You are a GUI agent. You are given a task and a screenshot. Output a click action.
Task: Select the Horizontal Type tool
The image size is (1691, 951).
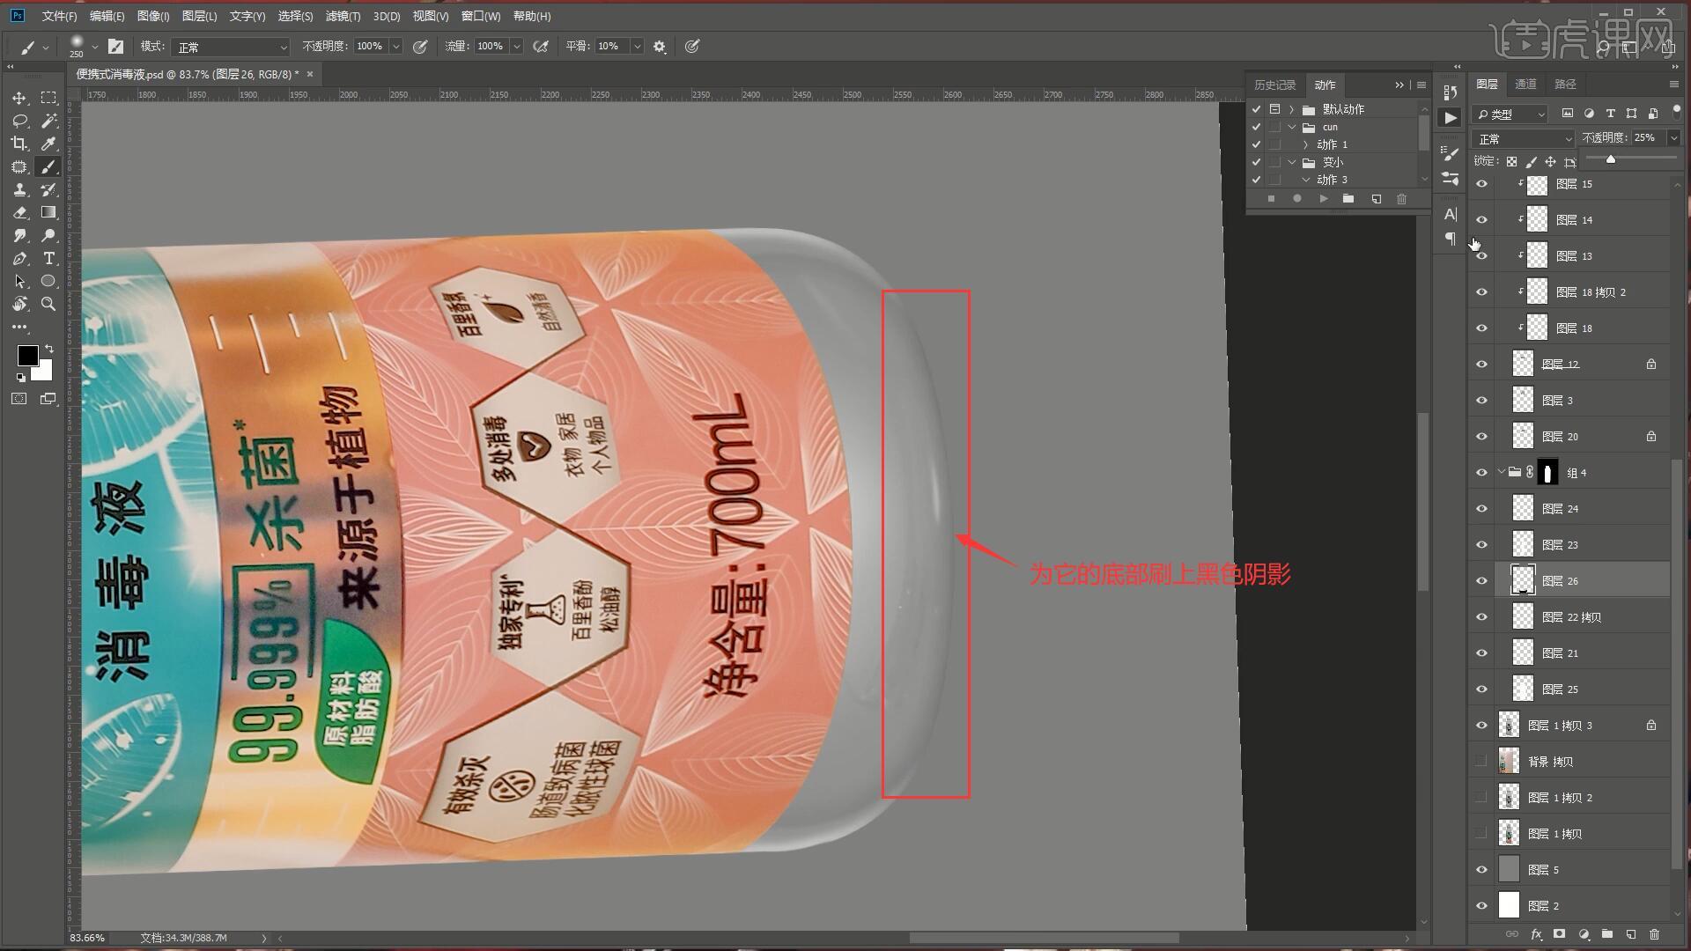pos(48,258)
